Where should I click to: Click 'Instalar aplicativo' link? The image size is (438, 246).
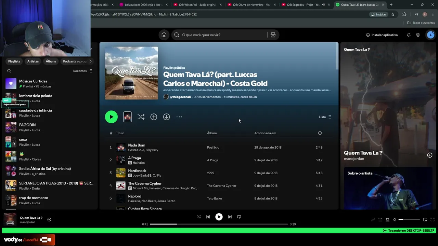point(382,35)
